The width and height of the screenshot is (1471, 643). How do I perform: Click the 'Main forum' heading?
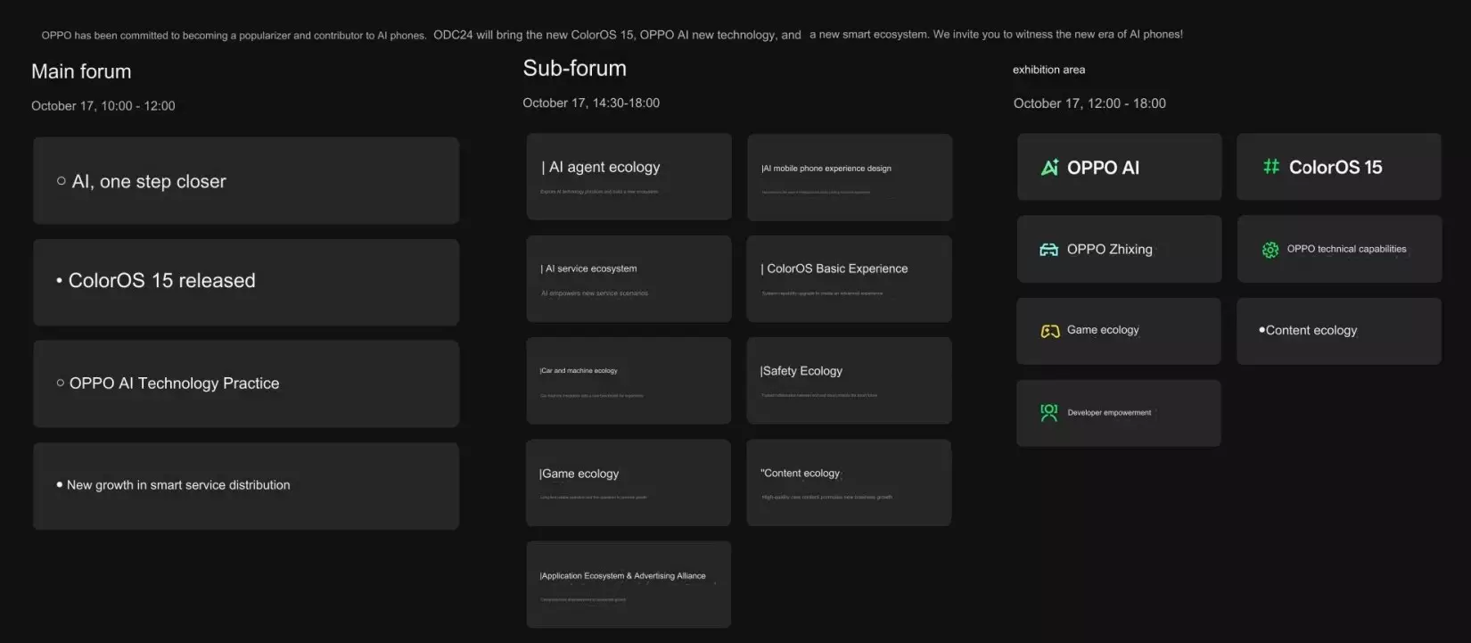point(81,71)
